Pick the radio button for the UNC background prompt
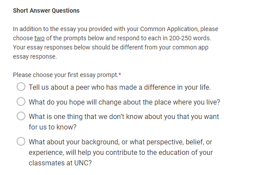Image resolution: width=258 pixels, height=175 pixels. (21, 141)
